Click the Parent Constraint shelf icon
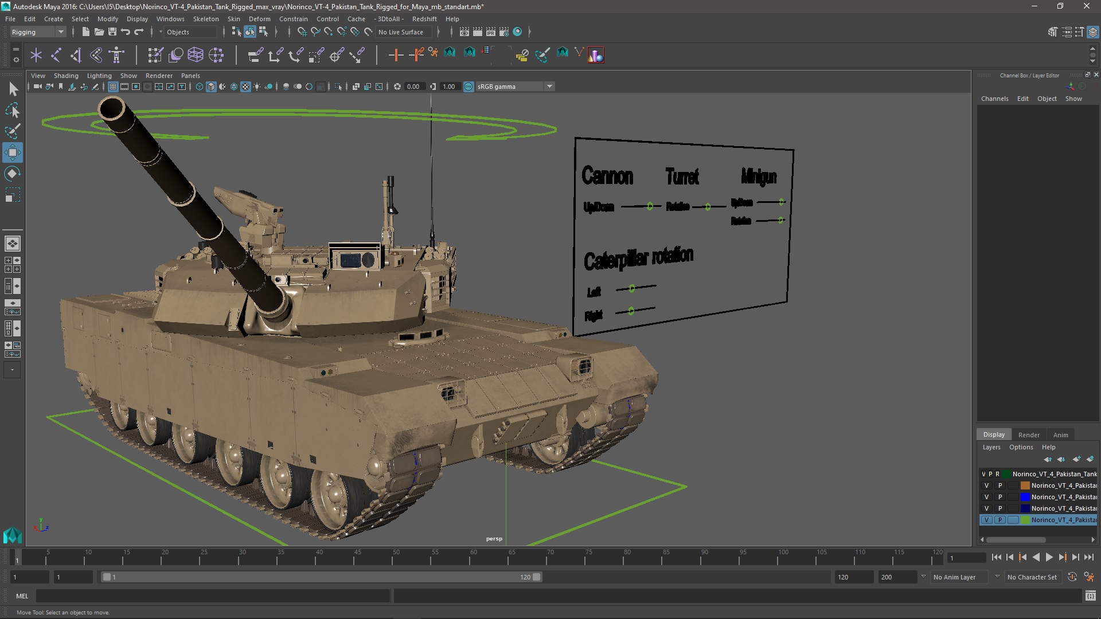 coord(255,55)
